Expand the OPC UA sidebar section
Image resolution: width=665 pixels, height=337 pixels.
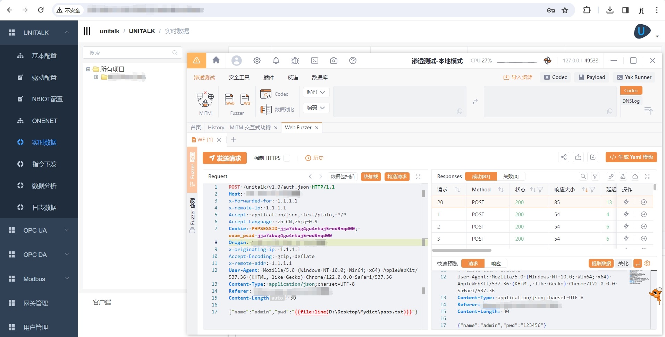coord(39,230)
